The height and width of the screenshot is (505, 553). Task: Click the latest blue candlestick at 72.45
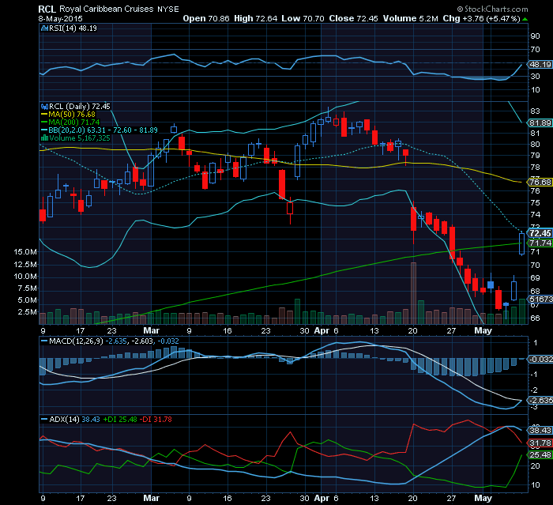[x=521, y=243]
